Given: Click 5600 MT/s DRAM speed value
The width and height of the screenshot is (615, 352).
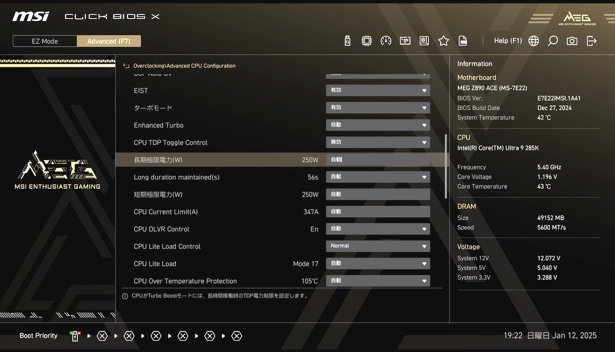Looking at the screenshot, I should [x=551, y=227].
